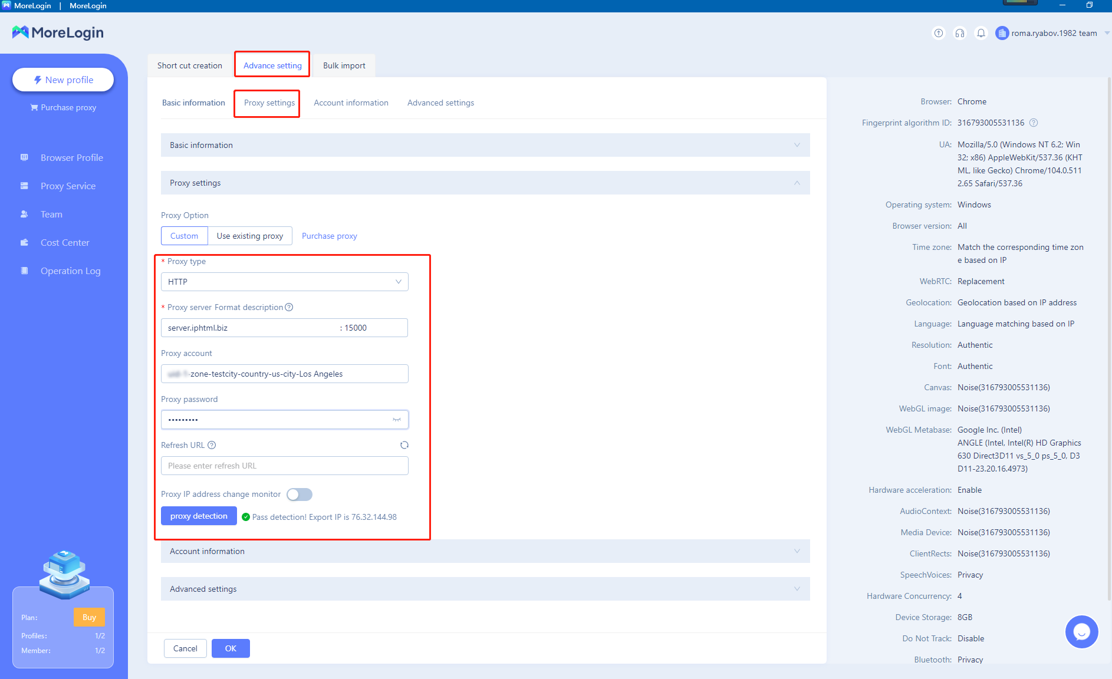This screenshot has height=679, width=1112.
Task: Select the Use existing proxy option
Action: click(x=250, y=236)
